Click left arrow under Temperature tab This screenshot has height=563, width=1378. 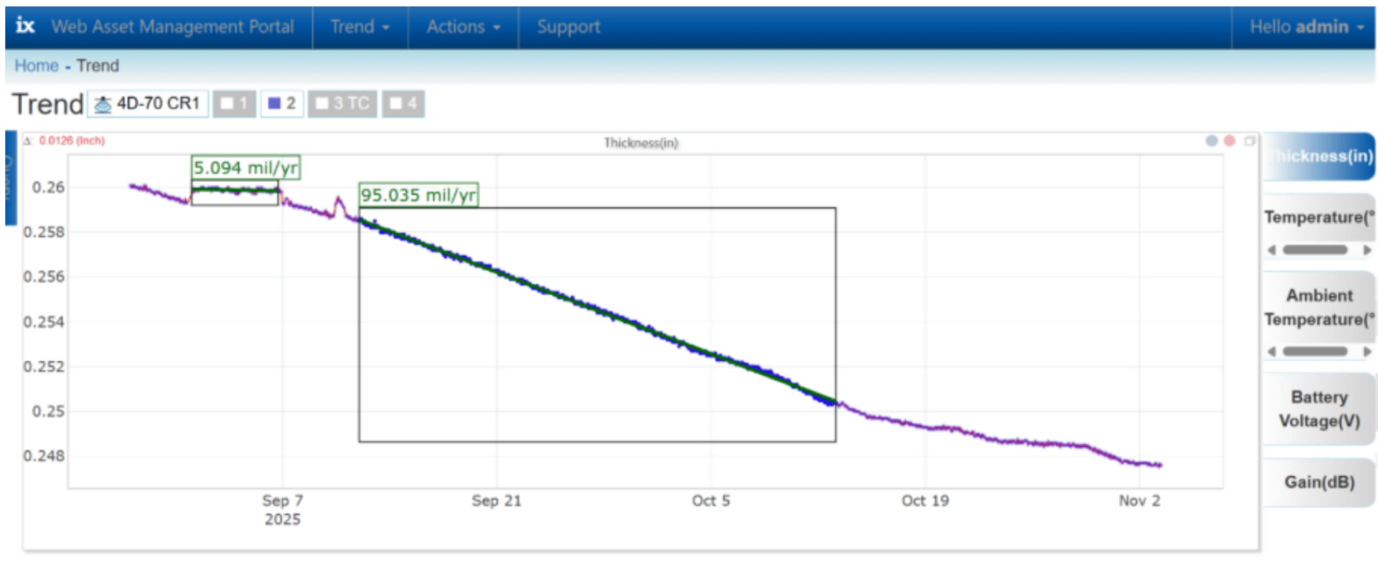1272,250
